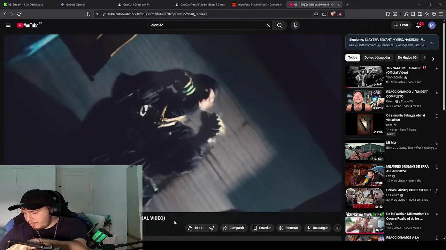The width and height of the screenshot is (446, 250).
Task: Run the search with the magnifier icon
Action: 279,25
